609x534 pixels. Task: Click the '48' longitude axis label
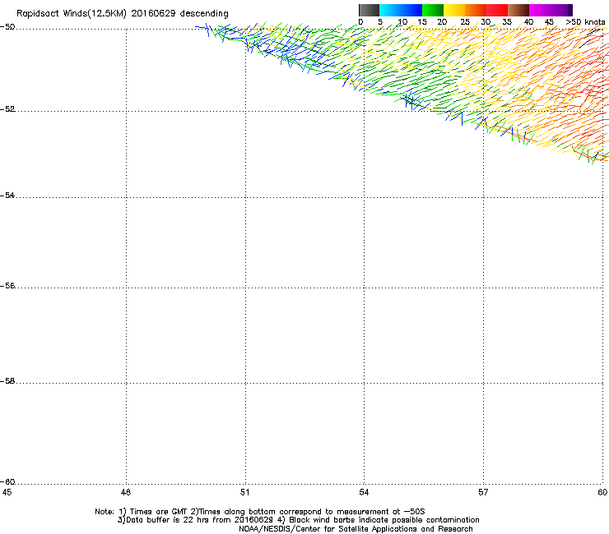(126, 492)
